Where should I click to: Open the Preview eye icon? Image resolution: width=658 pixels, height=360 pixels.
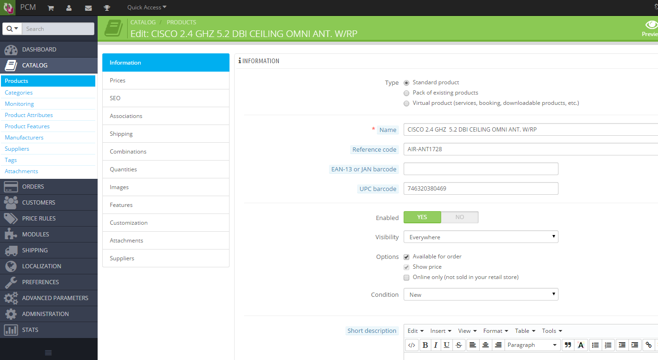[651, 24]
